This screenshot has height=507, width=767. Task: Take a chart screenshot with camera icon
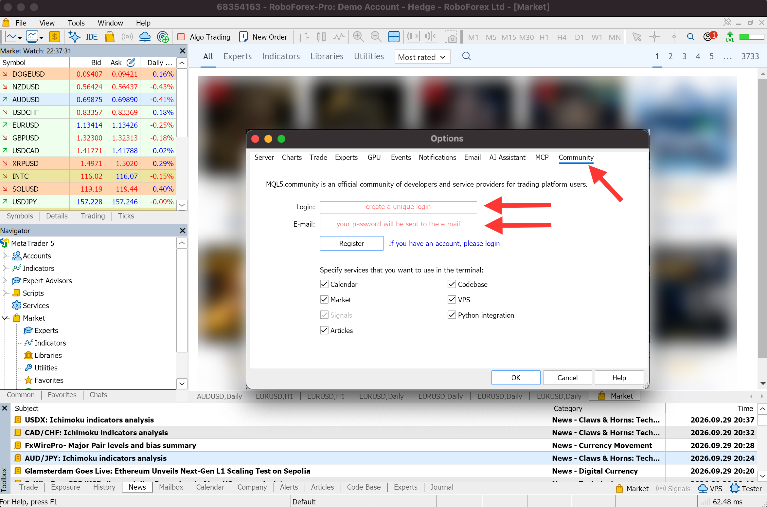[451, 37]
